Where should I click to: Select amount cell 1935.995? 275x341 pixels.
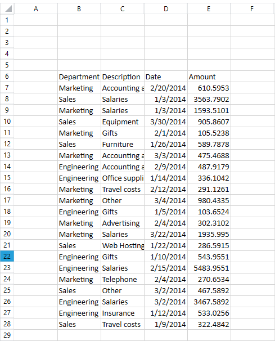click(x=209, y=234)
